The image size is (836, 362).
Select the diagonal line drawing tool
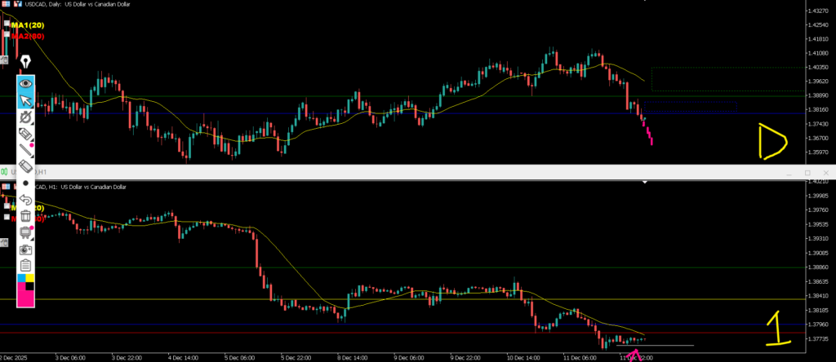pyautogui.click(x=25, y=149)
